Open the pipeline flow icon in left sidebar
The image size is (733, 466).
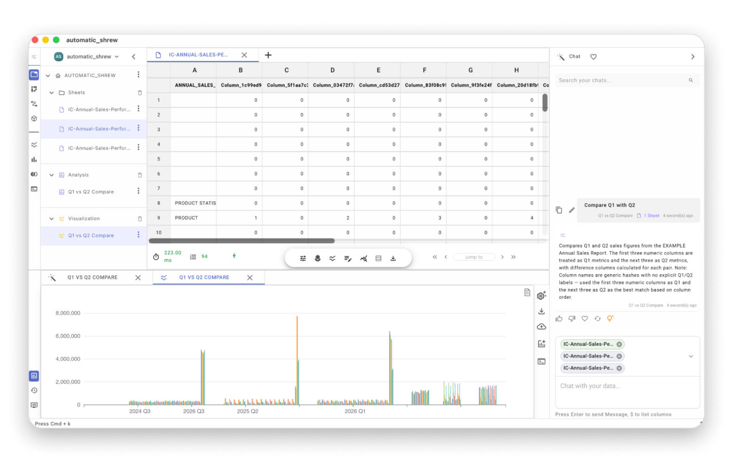tap(34, 104)
